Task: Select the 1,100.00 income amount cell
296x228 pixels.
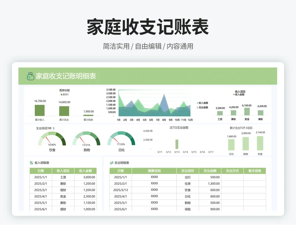Action: click(x=85, y=203)
